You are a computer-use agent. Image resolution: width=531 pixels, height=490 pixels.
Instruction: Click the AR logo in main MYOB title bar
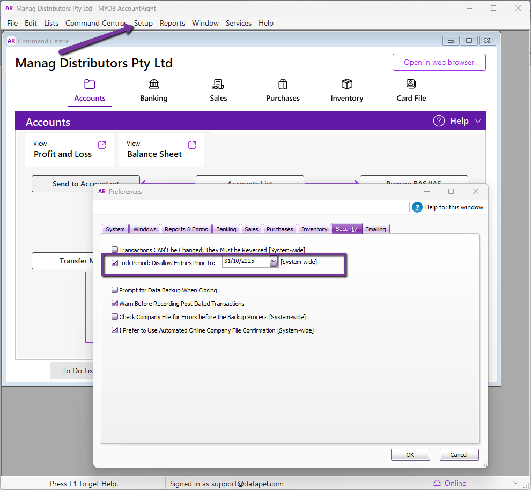[x=9, y=8]
